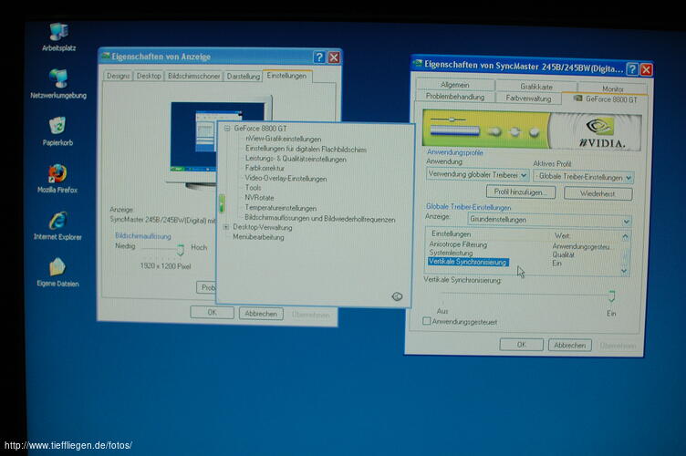Screen dimensions: 686x456
Task: Click the green handle on the NVIDIA popup's left edge
Action: click(222, 203)
